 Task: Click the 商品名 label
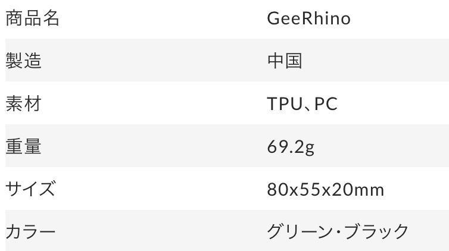[33, 19]
